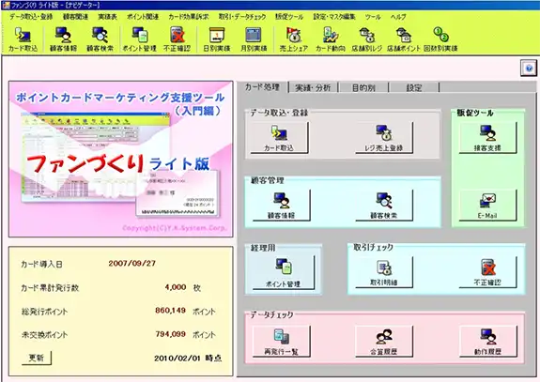Switch to the カード処理 tab

click(262, 87)
